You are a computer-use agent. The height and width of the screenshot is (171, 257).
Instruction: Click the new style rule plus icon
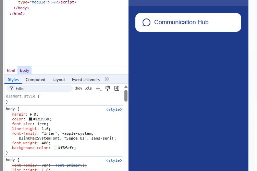pos(98,88)
